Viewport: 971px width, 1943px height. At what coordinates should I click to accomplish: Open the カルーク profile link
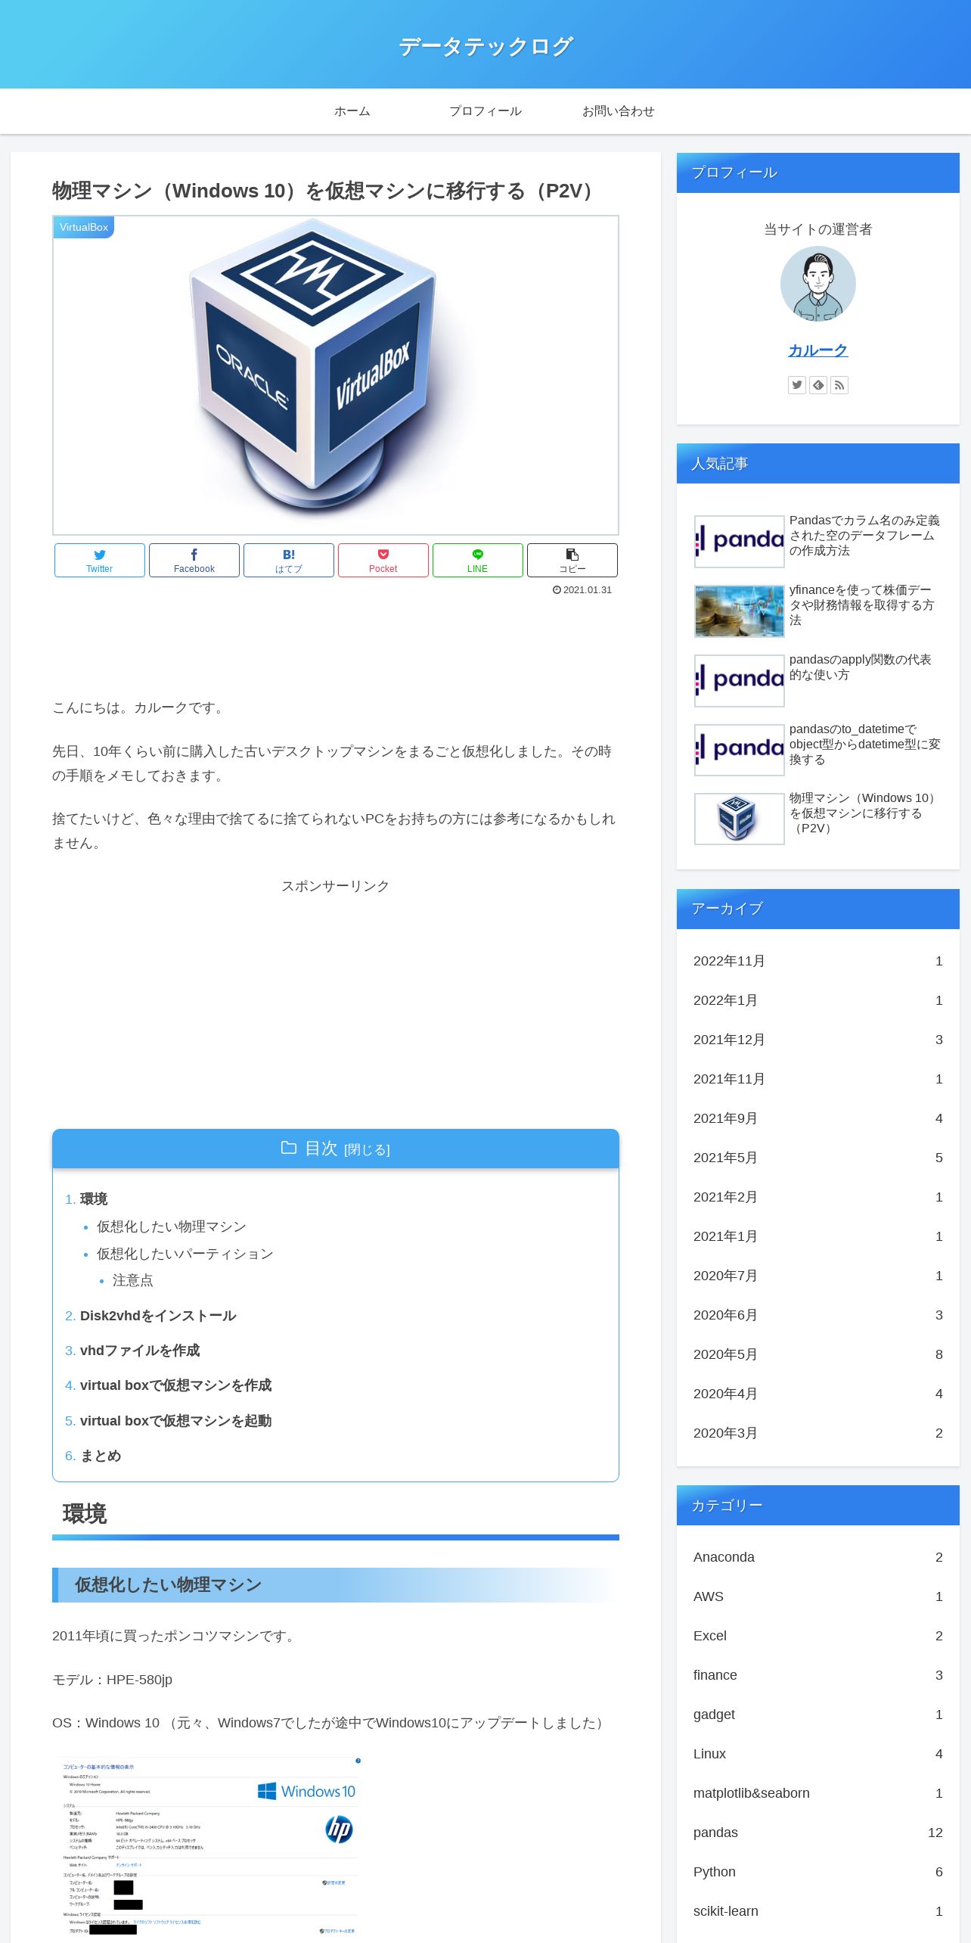818,350
